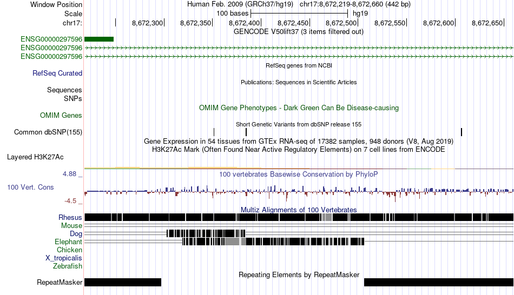Click the Dog alignment block

pos(206,233)
